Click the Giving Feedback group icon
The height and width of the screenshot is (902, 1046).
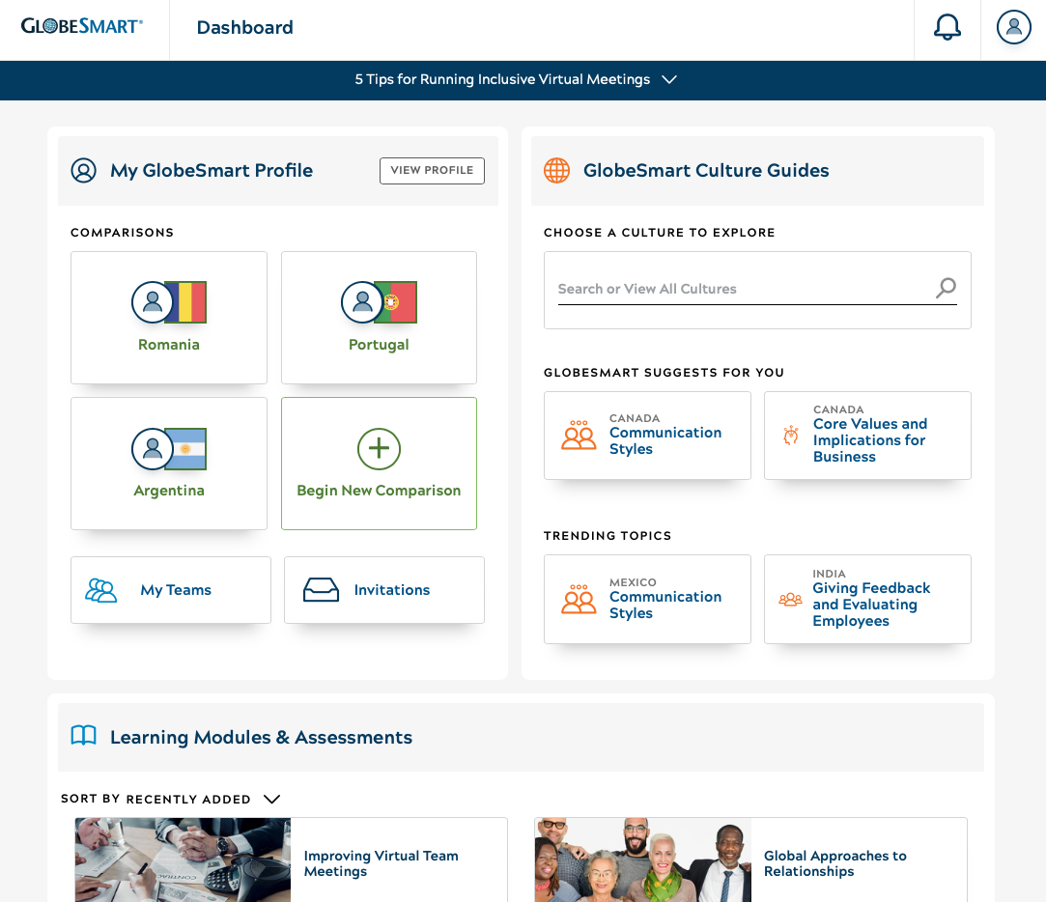point(790,599)
